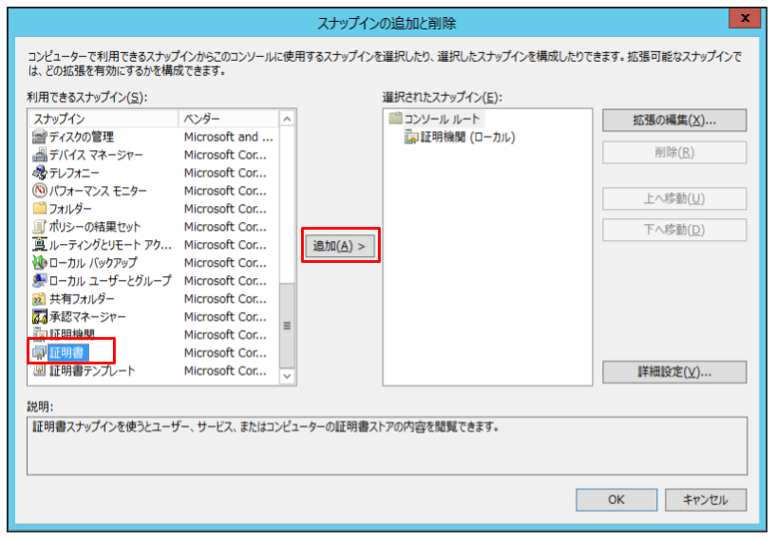Click the 追加(A) > button
776x540 pixels.
click(340, 246)
